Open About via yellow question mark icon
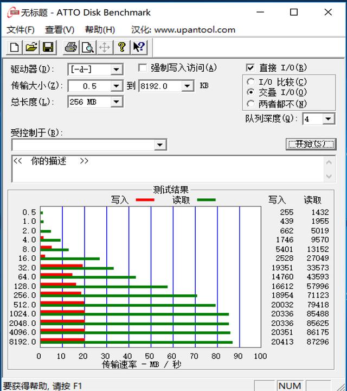The image size is (347, 391). (x=122, y=47)
